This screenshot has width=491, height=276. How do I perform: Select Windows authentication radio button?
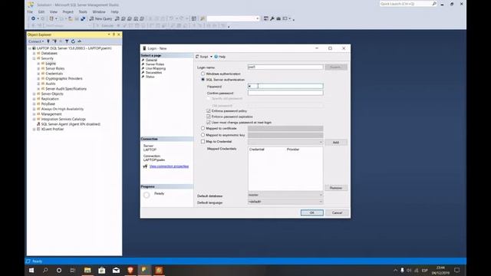tap(203, 74)
